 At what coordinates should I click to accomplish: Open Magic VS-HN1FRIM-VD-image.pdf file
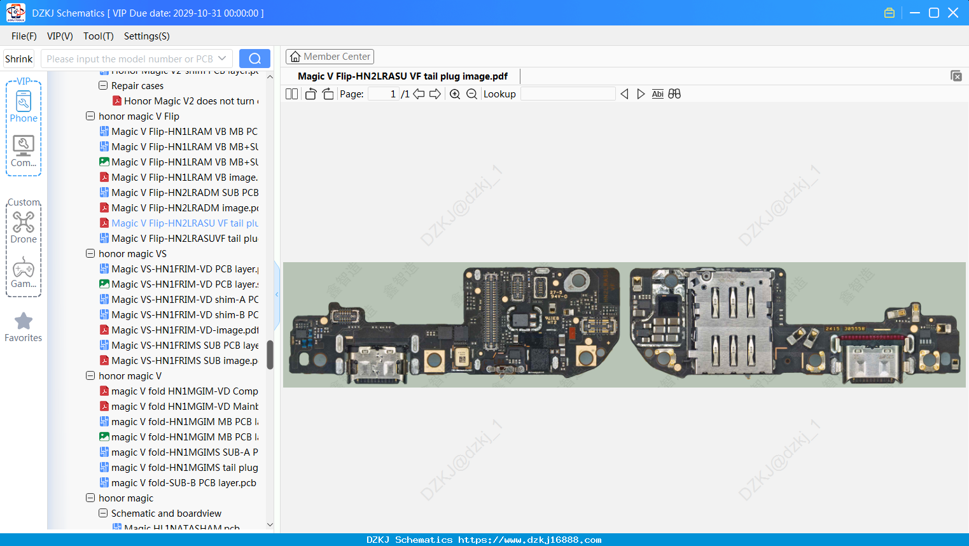179,330
